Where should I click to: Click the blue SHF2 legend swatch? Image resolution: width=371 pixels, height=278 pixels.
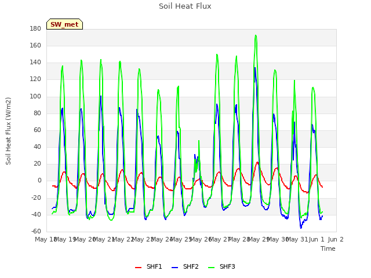tap(175, 268)
